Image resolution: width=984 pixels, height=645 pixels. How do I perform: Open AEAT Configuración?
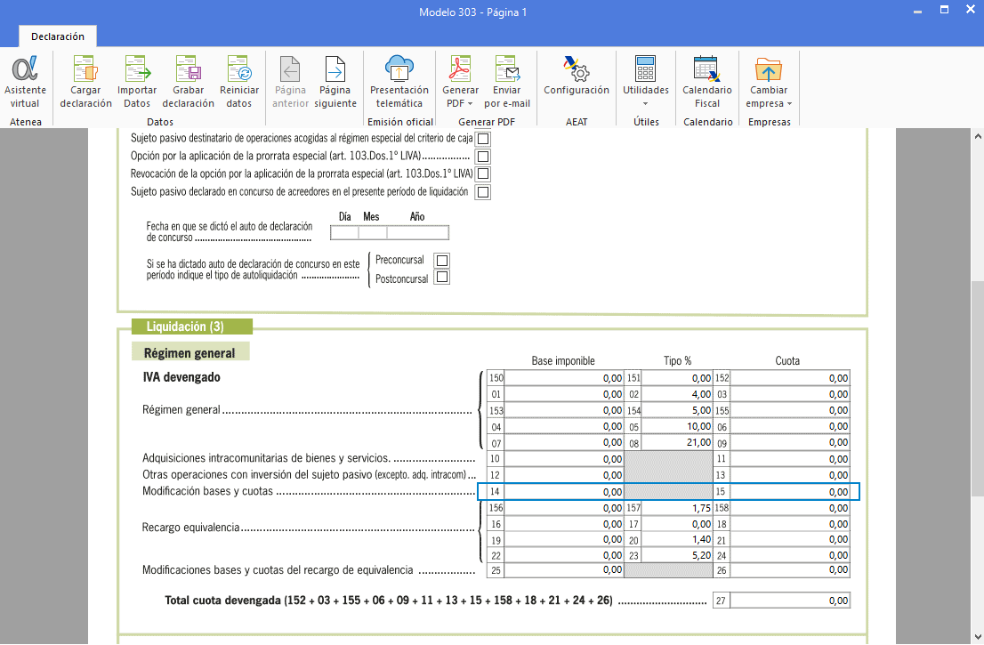point(577,76)
